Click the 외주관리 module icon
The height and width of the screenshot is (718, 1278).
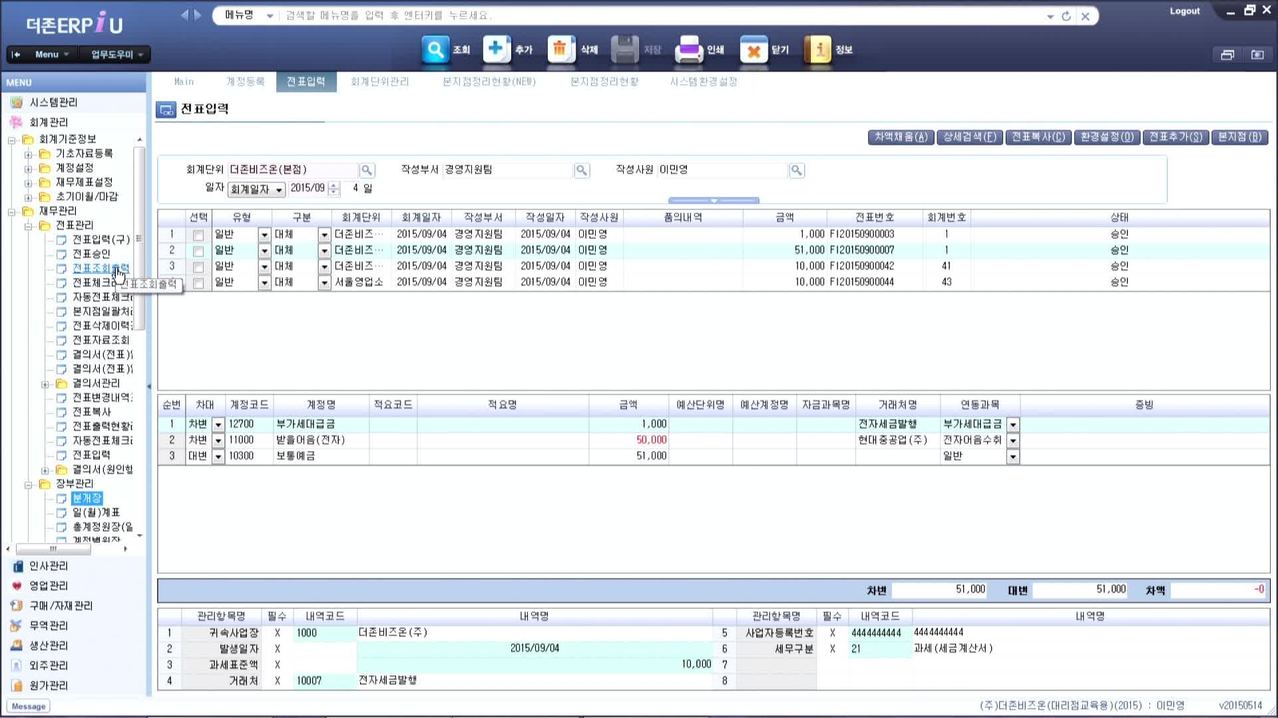coord(17,665)
